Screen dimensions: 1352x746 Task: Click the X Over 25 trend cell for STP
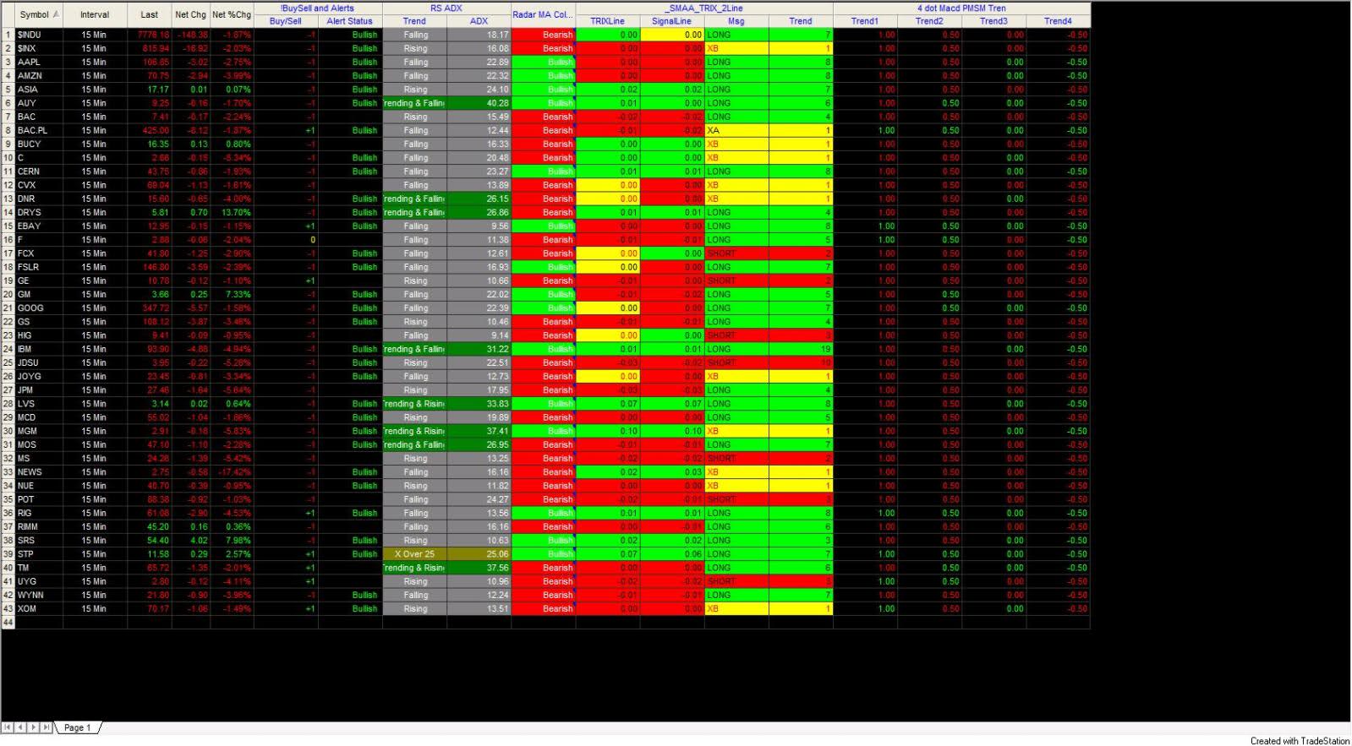pos(414,554)
